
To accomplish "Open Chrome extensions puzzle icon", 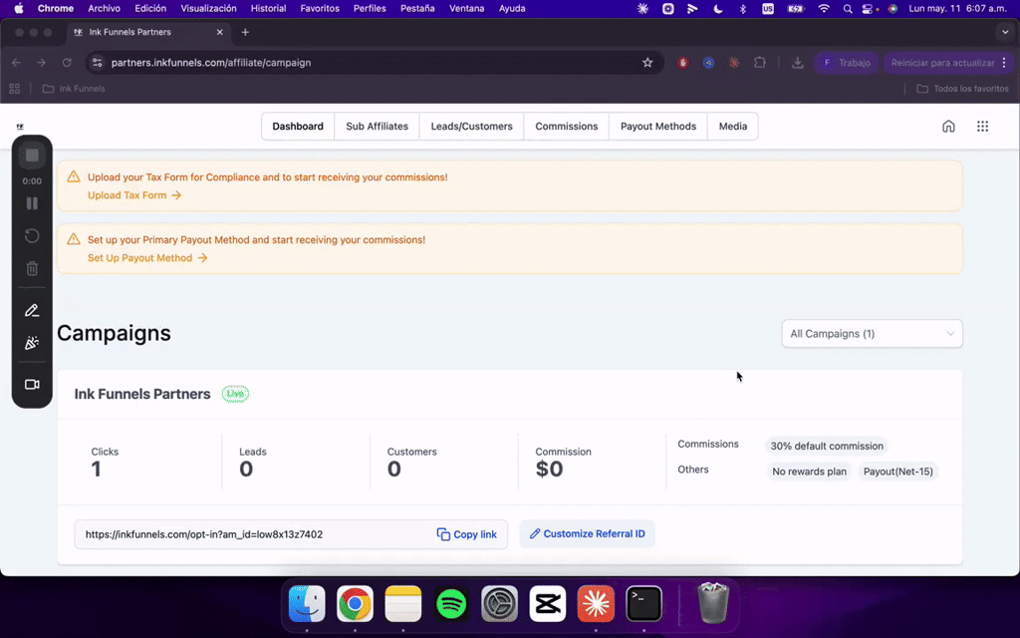I will [760, 63].
